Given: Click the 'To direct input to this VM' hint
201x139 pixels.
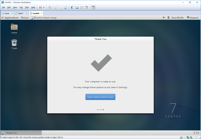Looking at the screenshot, I should click(32, 137).
